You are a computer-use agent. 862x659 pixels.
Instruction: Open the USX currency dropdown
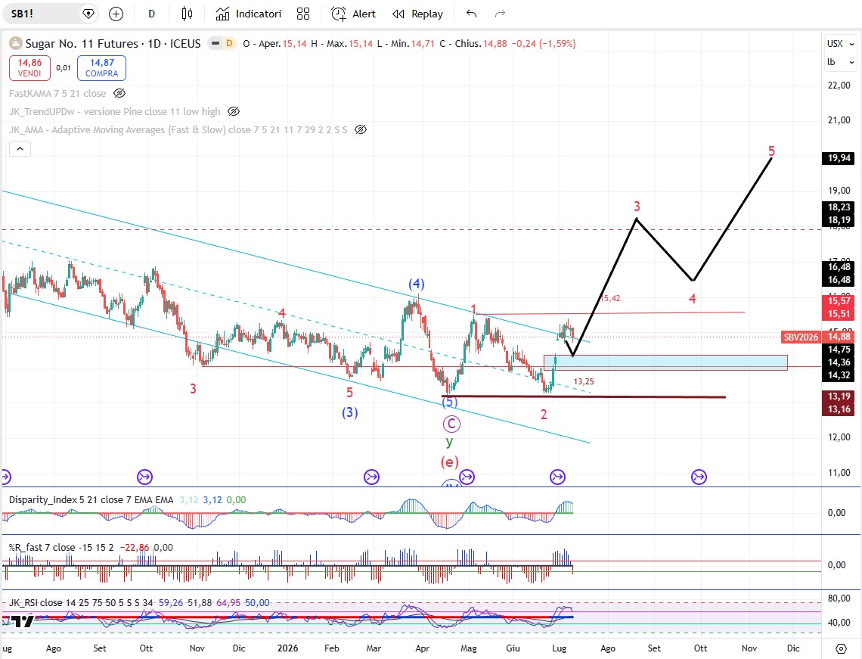[x=841, y=44]
